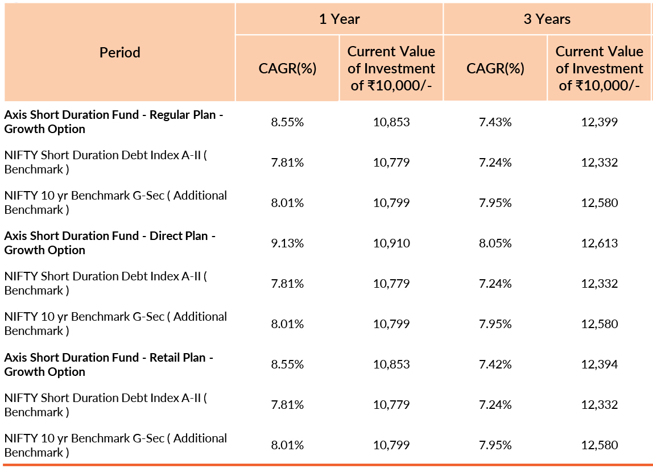Select the Axis Short Duration Fund Regular Plan row label

(x=113, y=122)
